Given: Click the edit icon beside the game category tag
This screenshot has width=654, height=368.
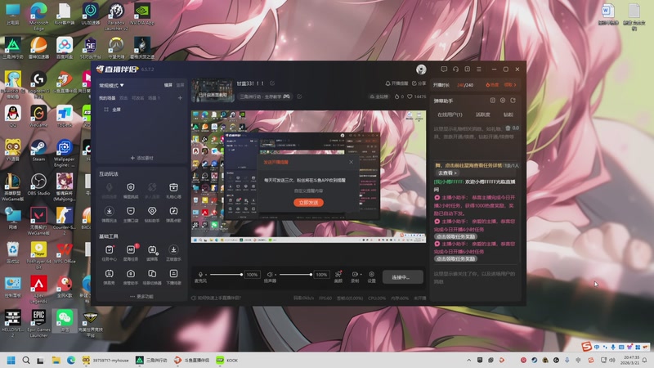Looking at the screenshot, I should coord(299,96).
